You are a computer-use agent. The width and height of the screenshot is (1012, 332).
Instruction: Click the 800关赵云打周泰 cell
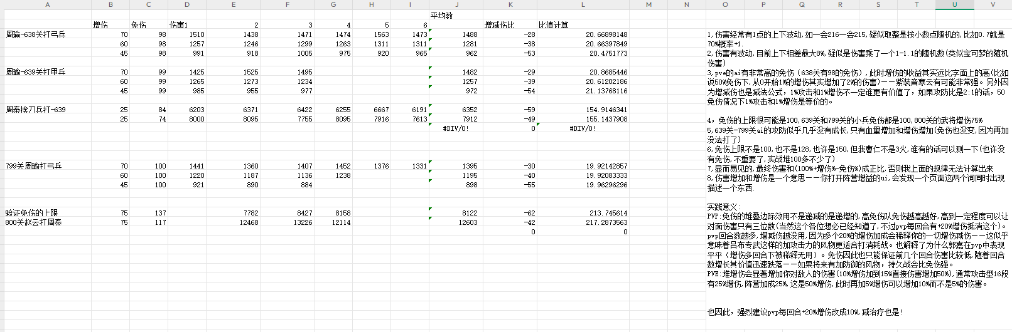pos(34,222)
